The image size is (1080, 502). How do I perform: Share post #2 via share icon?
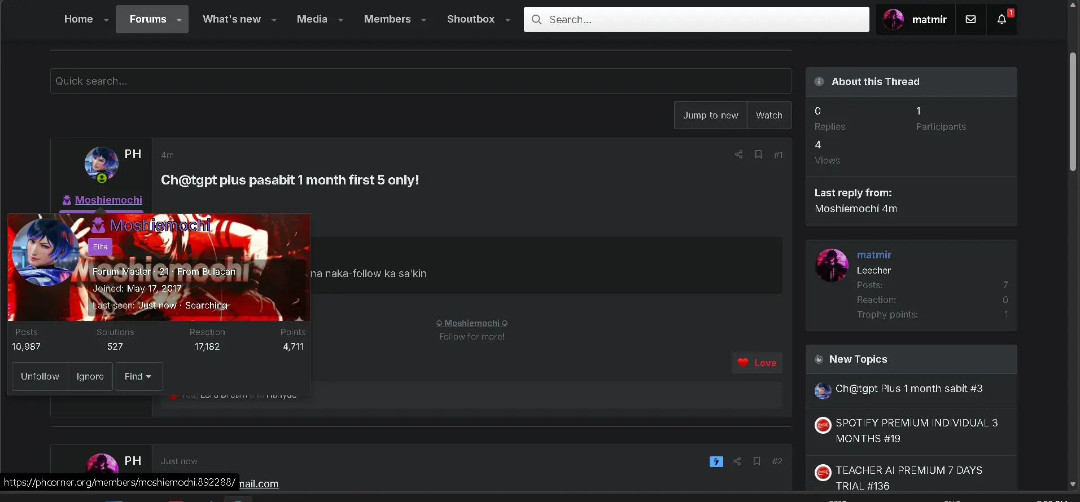point(737,461)
